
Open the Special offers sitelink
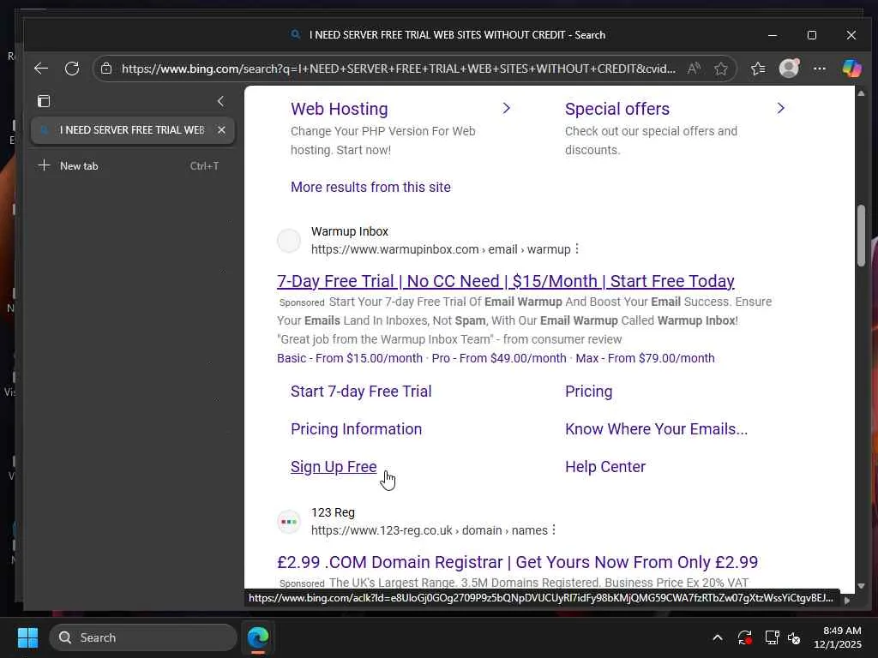click(617, 109)
